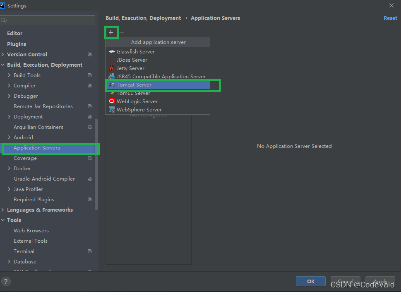
Task: Select Required Plugins
Action: 34,199
